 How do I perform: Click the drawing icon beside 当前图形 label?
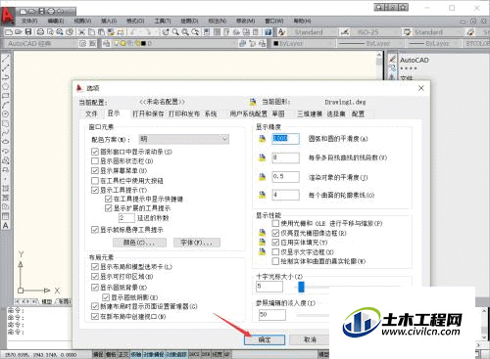pos(253,102)
